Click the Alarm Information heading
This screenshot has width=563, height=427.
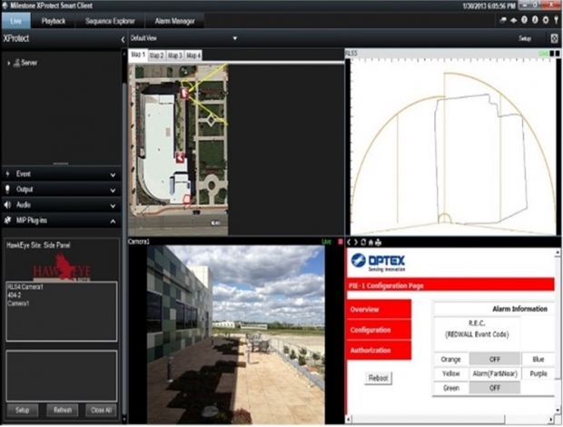(x=519, y=309)
